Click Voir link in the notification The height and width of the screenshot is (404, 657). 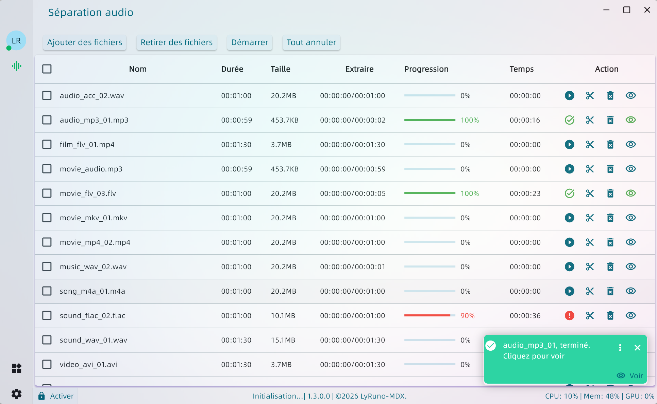click(630, 375)
